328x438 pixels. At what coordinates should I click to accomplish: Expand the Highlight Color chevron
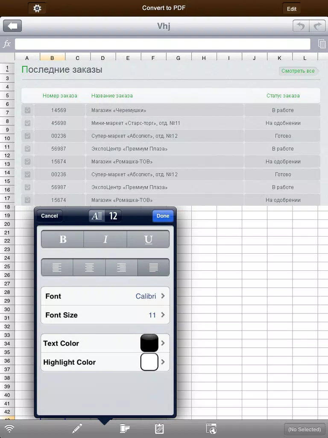(163, 362)
